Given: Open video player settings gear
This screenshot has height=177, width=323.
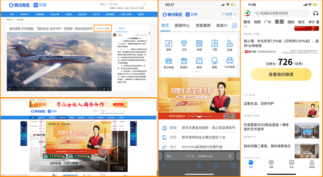Looking at the screenshot, I should 104,89.
